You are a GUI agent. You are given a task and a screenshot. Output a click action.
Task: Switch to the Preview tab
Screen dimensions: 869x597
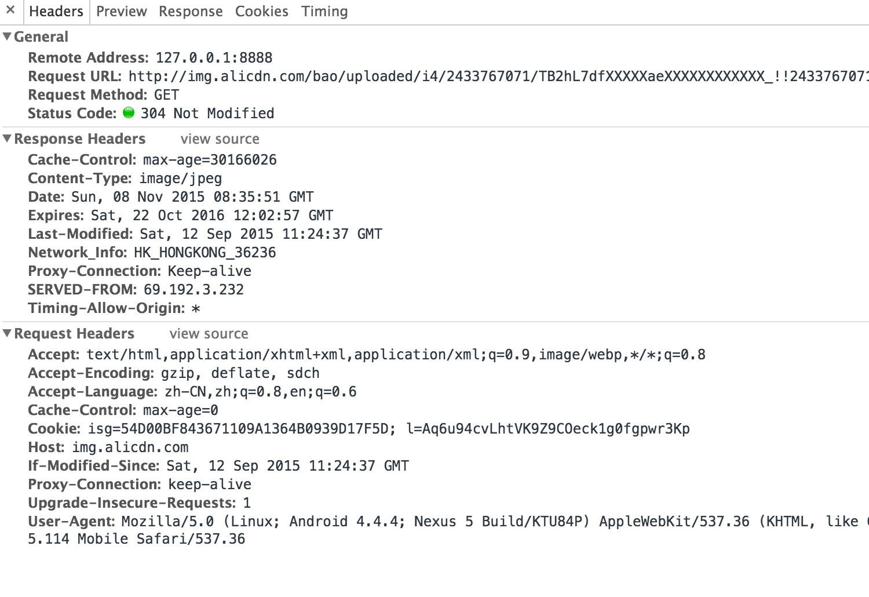[122, 12]
